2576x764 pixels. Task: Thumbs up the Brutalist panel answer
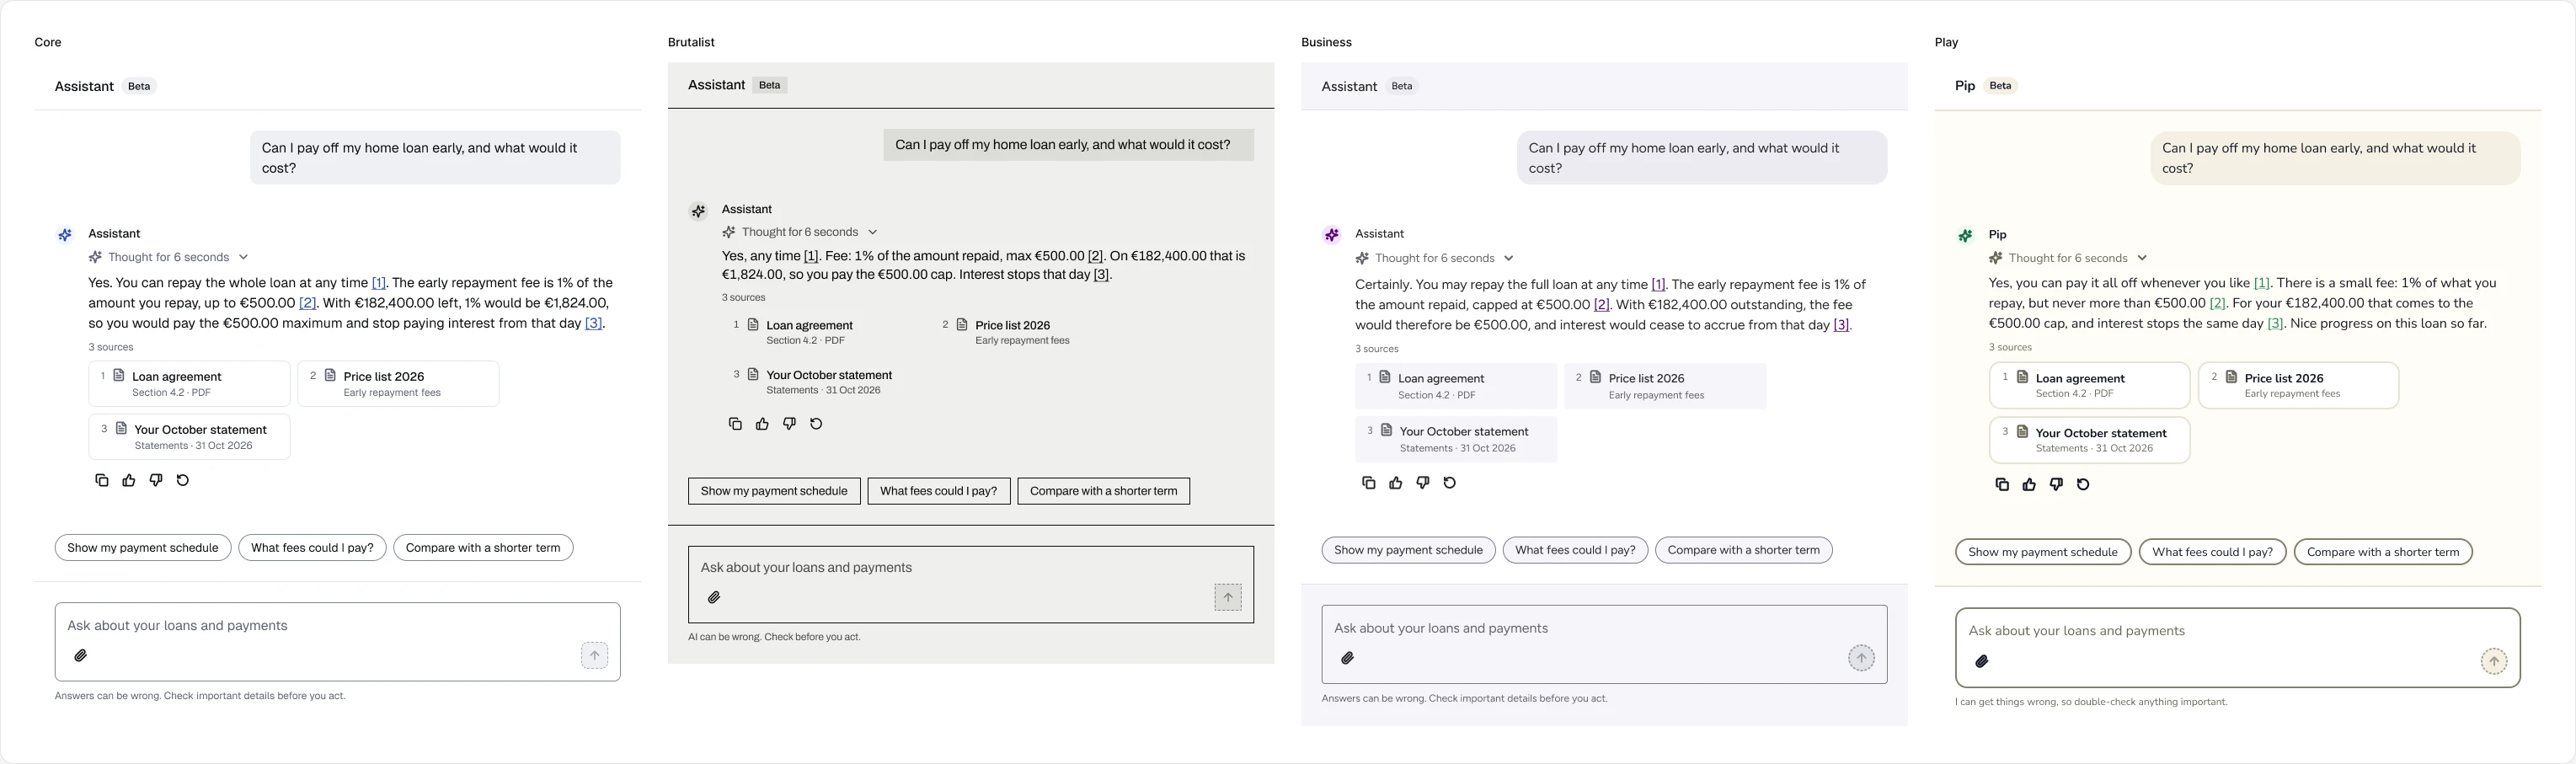[762, 424]
